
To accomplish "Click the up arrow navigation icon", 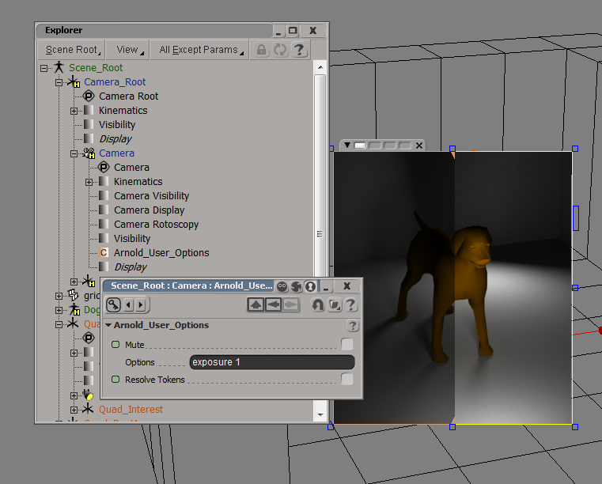I will coord(256,304).
